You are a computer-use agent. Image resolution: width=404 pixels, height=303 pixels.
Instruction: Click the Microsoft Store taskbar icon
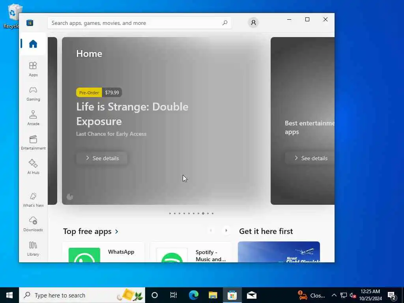(232, 295)
